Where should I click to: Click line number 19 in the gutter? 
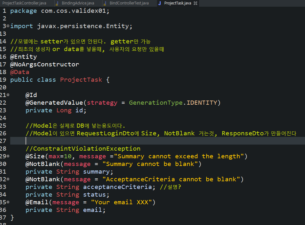[x=3, y=80]
